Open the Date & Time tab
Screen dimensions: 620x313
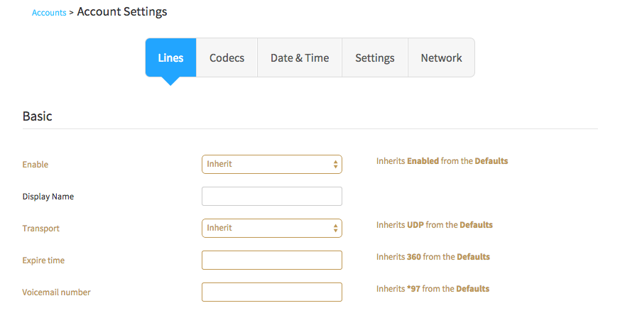pyautogui.click(x=300, y=57)
